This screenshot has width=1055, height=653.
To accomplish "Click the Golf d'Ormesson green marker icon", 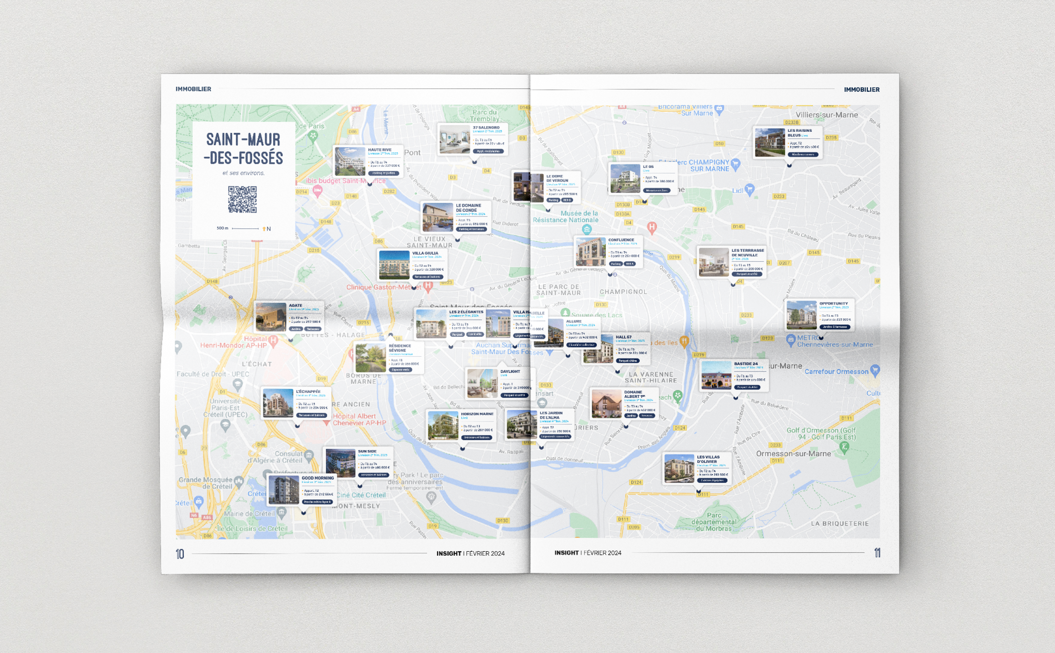I will (x=845, y=447).
